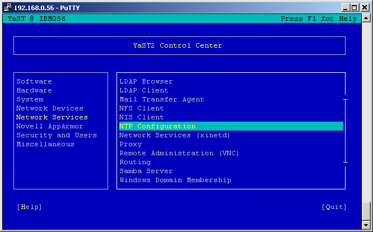Open Remote Administration (VNC) module

179,153
